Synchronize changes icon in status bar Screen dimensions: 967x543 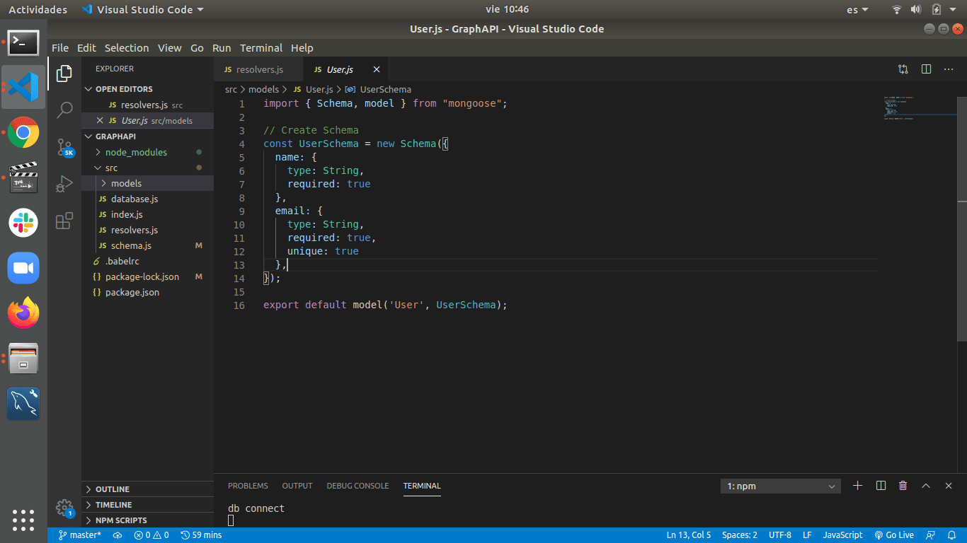pos(118,535)
